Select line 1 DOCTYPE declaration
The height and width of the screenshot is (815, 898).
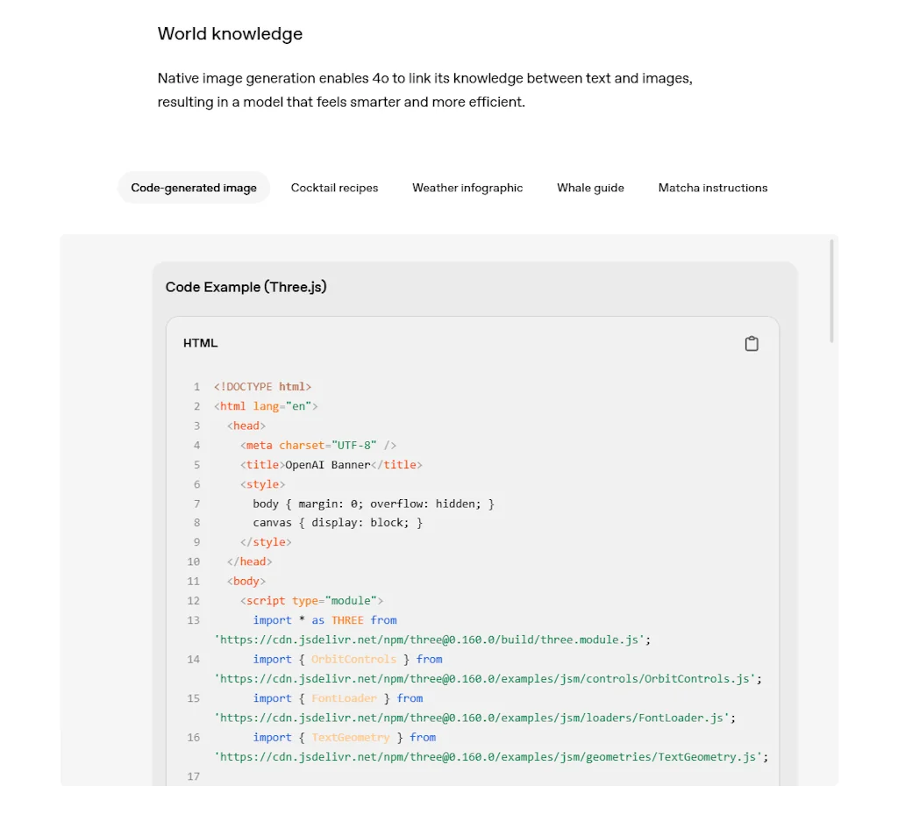tap(263, 386)
